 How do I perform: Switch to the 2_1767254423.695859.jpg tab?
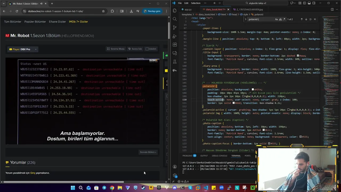[250, 10]
